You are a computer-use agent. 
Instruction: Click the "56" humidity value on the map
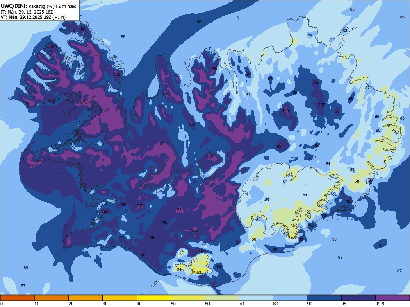coord(254,239)
